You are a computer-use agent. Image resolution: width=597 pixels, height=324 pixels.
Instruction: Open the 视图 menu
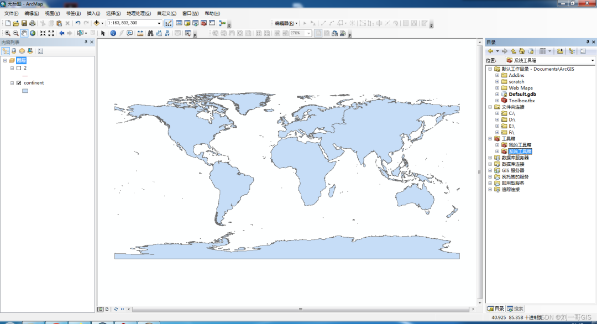pyautogui.click(x=52, y=13)
